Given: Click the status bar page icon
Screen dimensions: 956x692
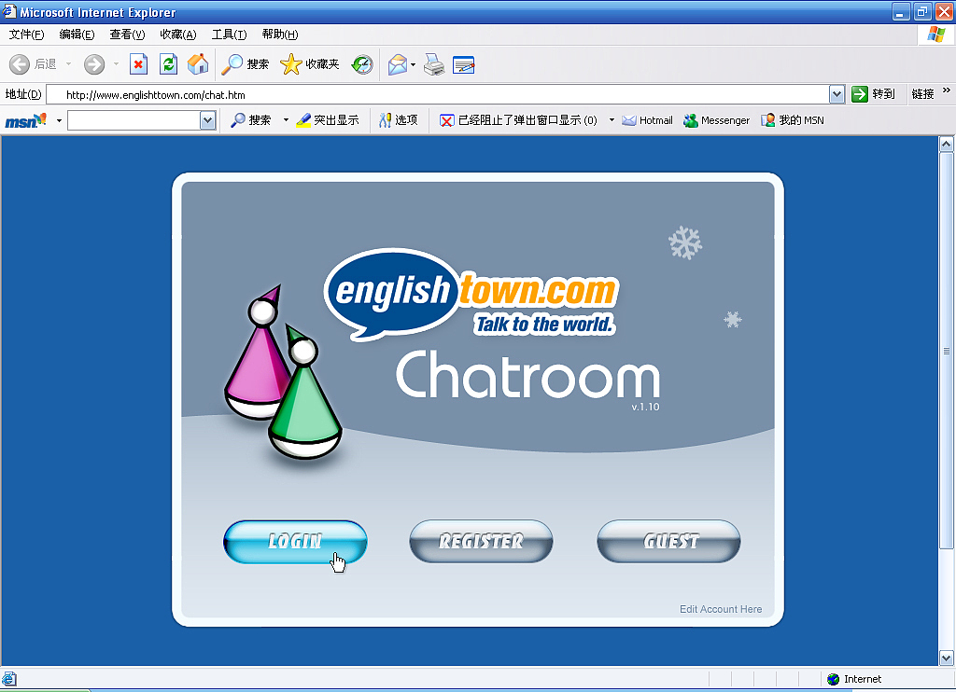Looking at the screenshot, I should click(x=9, y=679).
